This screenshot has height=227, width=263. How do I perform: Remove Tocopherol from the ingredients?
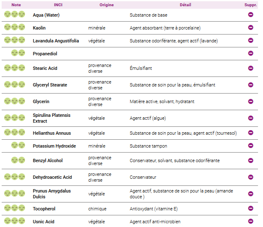coord(250,208)
